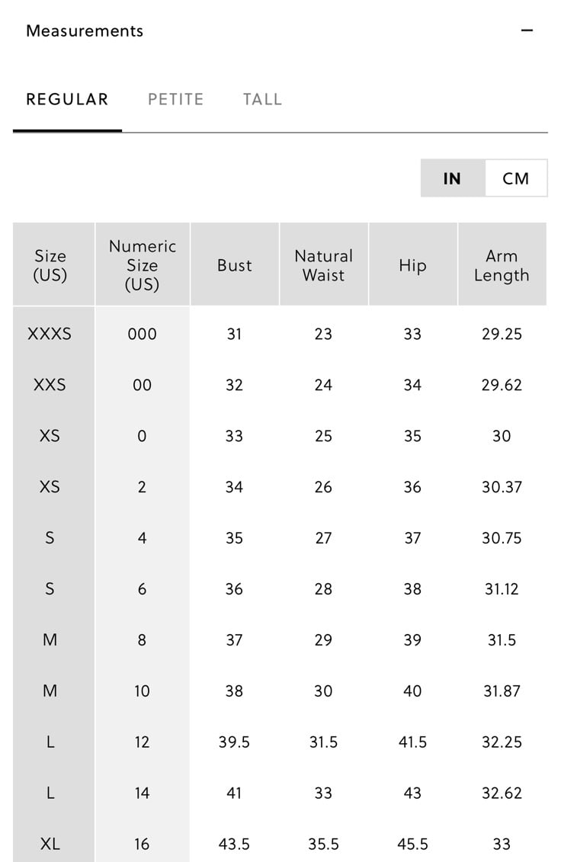This screenshot has width=561, height=862.
Task: Select the IN unit toggle
Action: 453,178
